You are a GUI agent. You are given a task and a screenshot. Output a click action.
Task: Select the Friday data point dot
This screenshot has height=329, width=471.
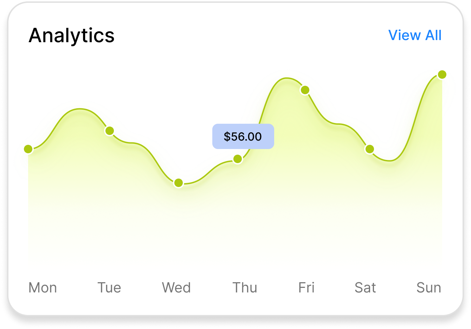pos(305,90)
